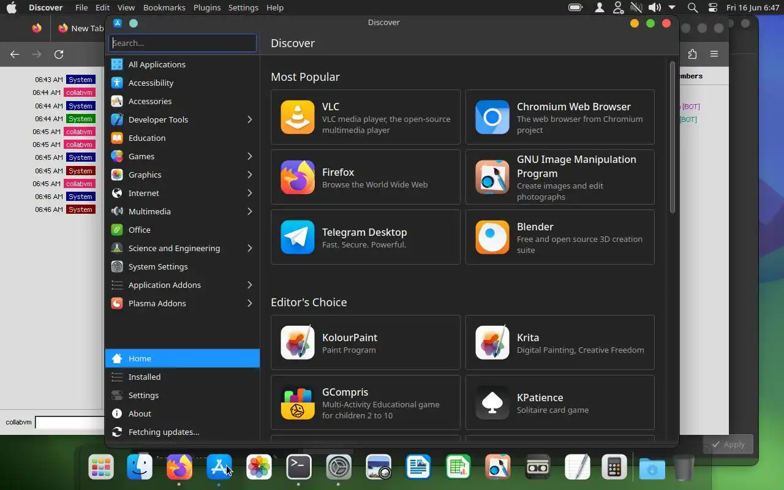Click the Office category icon
Image resolution: width=784 pixels, height=490 pixels.
(x=117, y=230)
